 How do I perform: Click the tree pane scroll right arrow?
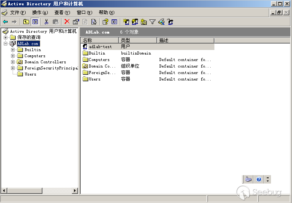75,190
